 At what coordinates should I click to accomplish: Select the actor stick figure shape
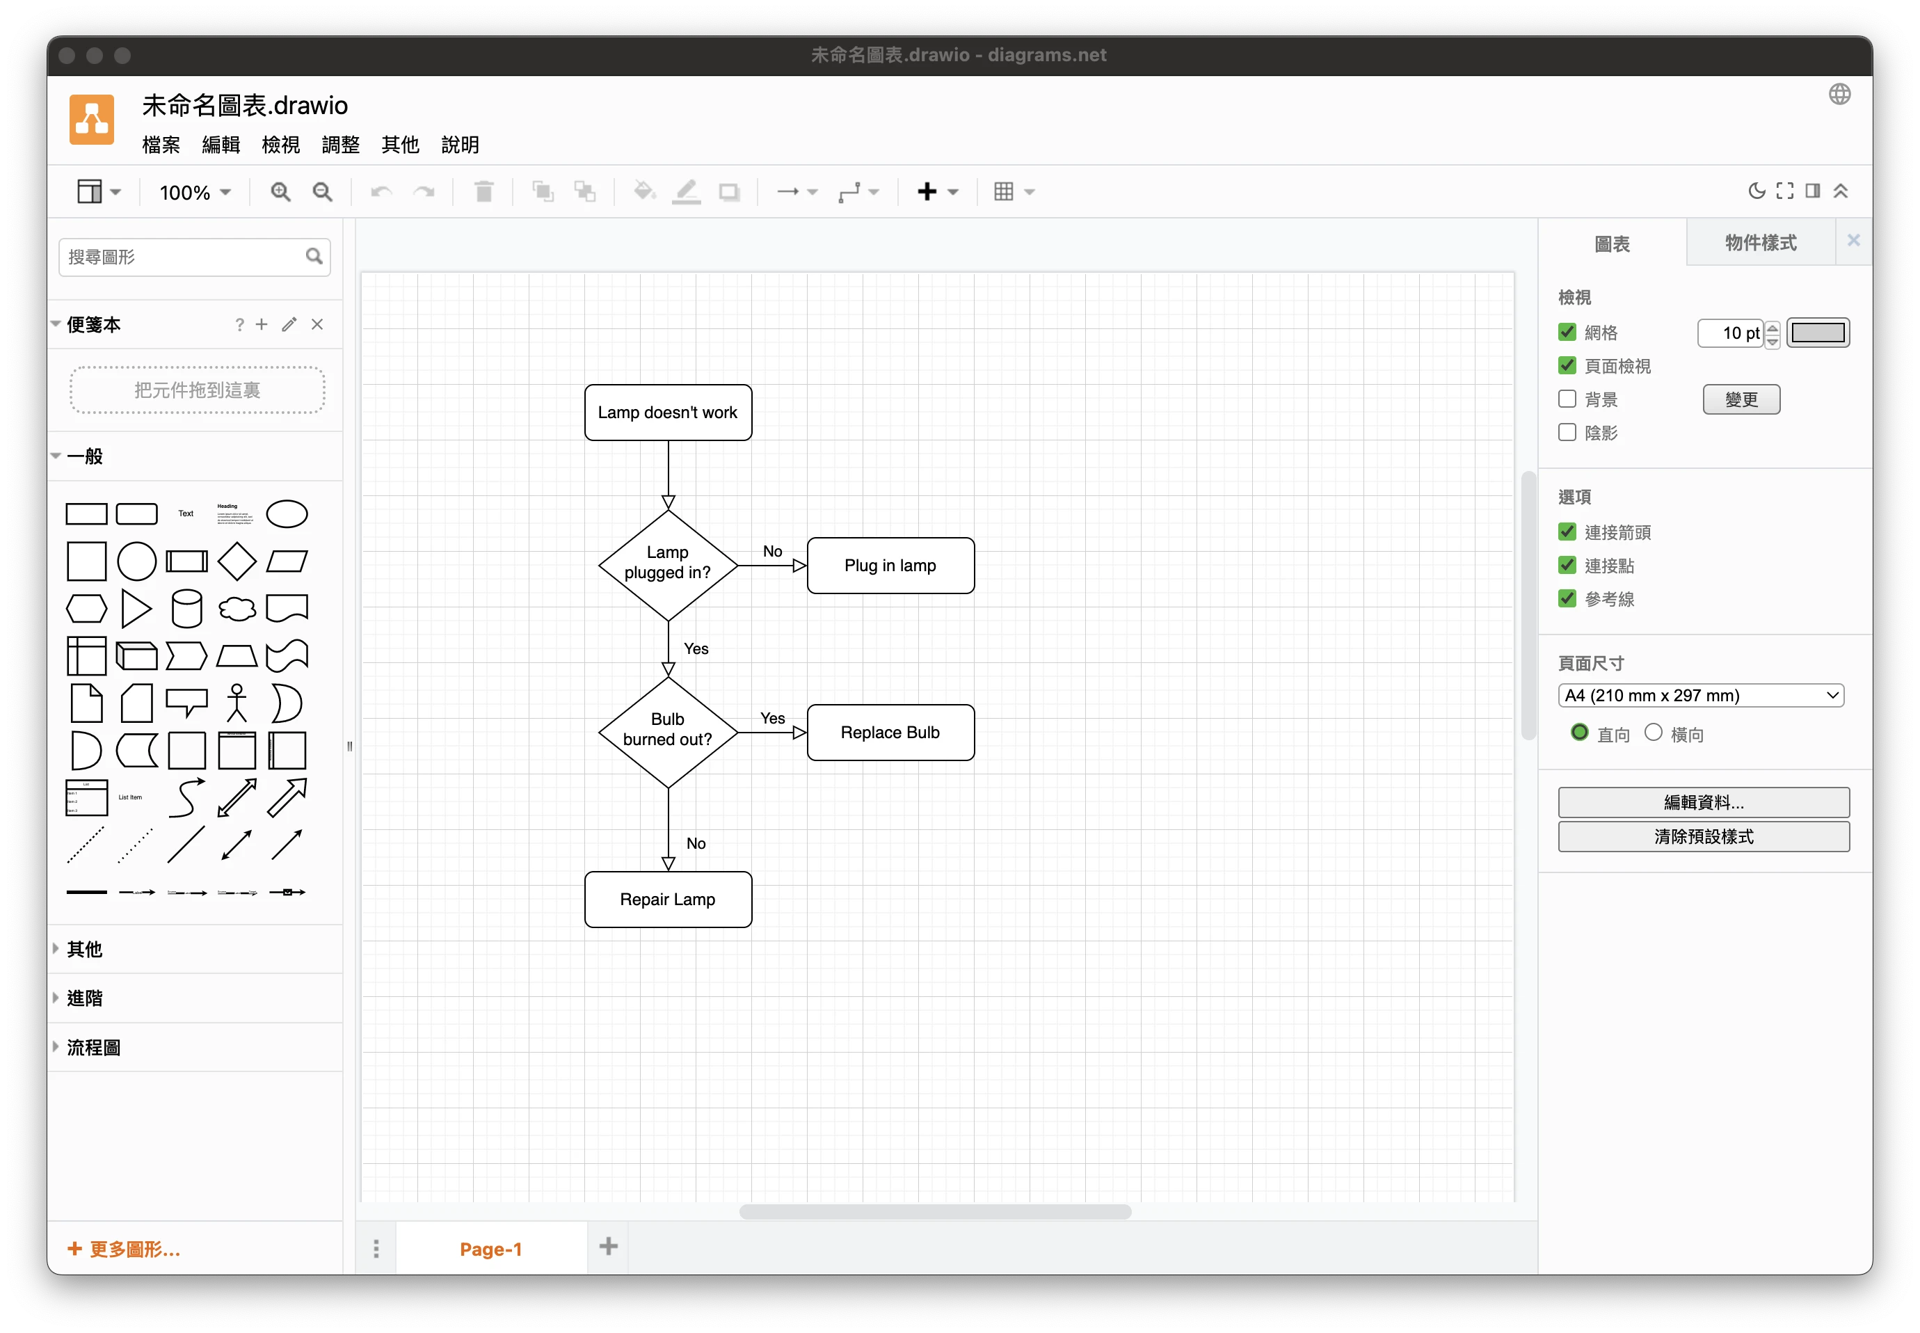237,703
